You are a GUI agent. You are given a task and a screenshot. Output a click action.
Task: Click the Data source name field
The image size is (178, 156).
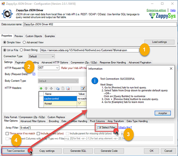pyautogui.click(x=100, y=24)
